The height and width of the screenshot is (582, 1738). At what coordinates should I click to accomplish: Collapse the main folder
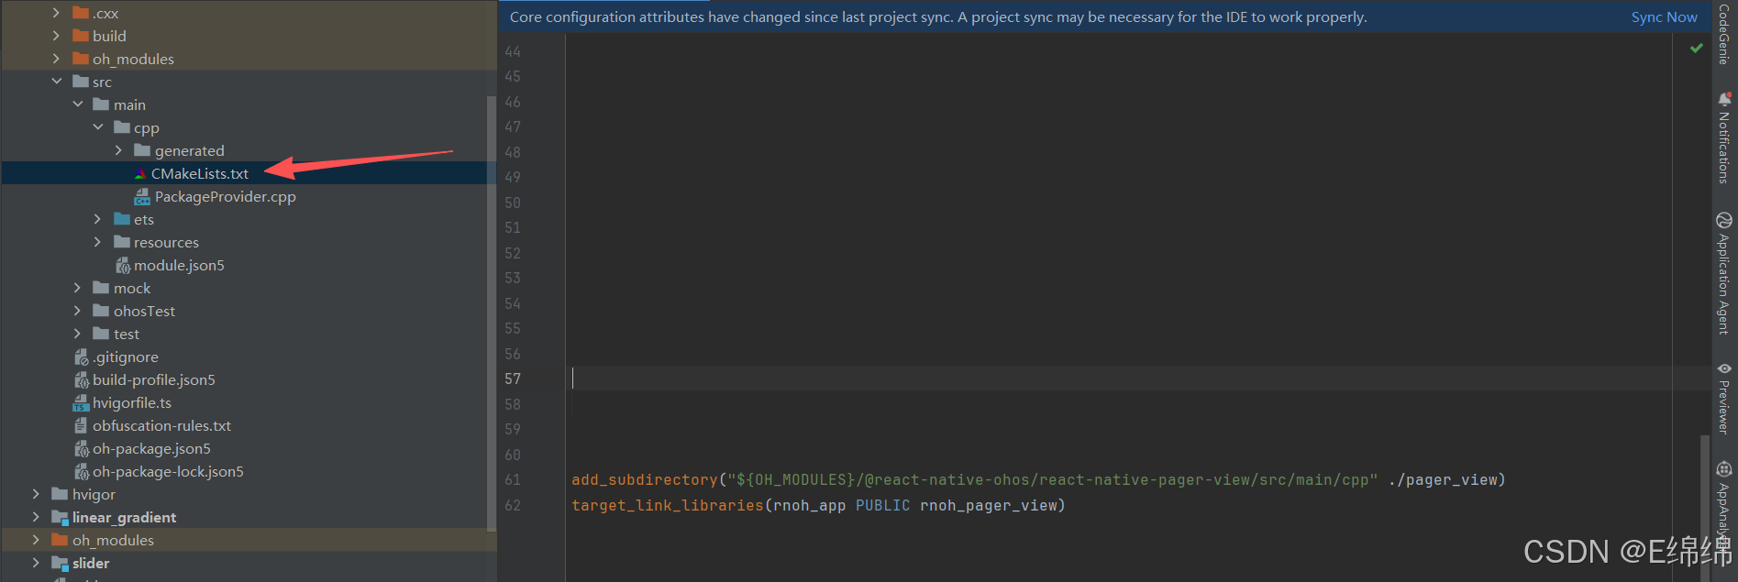point(77,104)
